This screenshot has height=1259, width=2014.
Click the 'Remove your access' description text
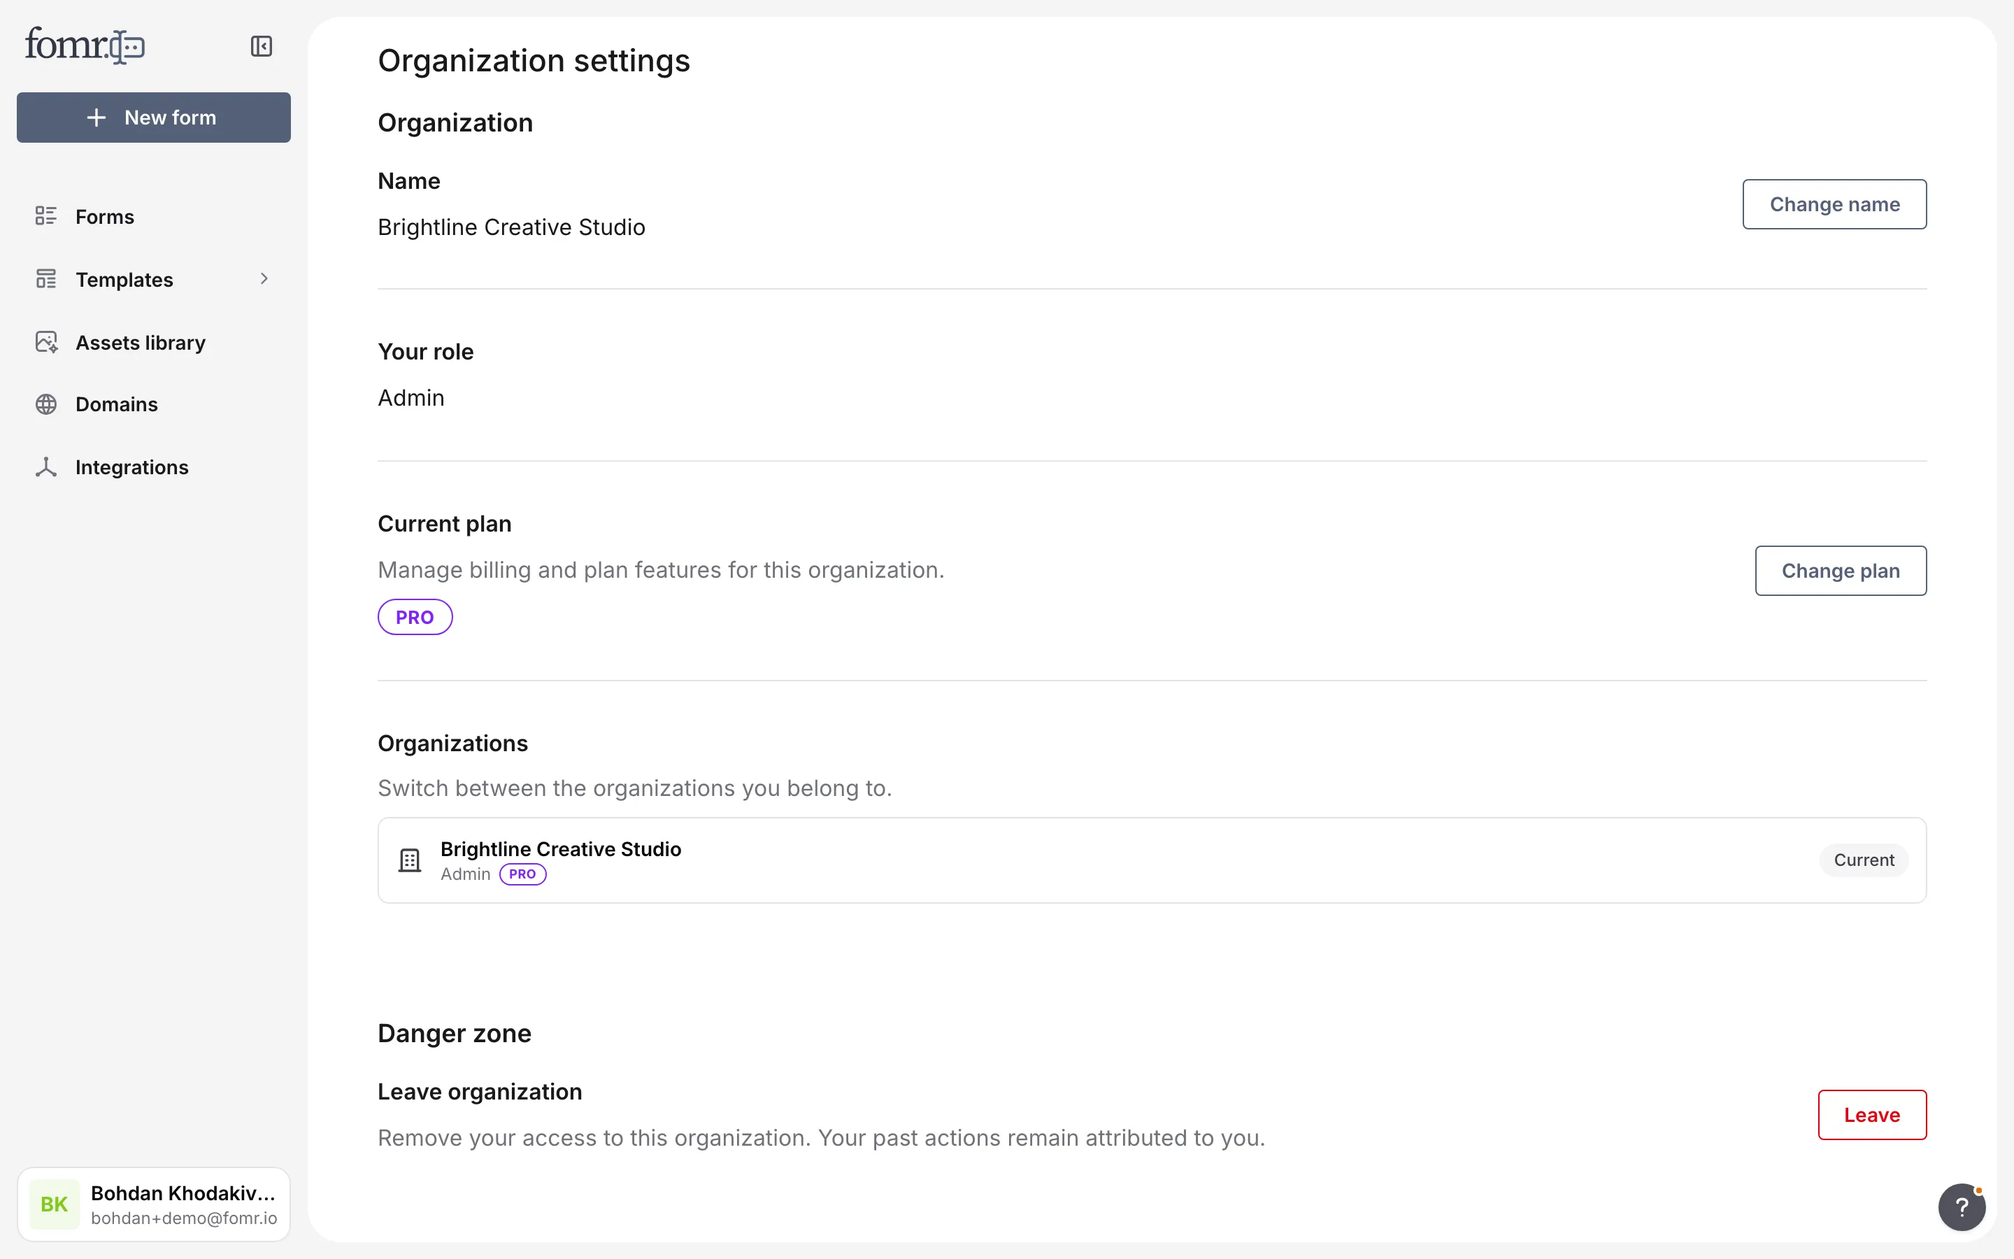(x=820, y=1138)
